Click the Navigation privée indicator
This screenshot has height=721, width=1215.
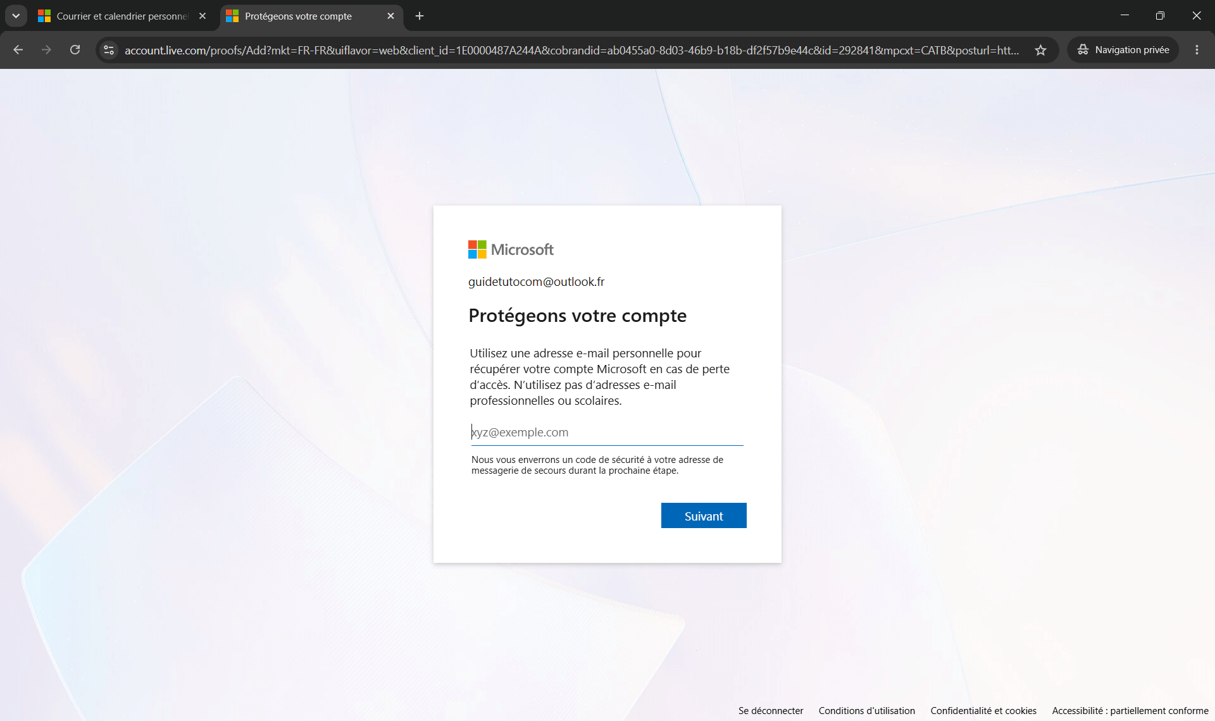[x=1123, y=50]
